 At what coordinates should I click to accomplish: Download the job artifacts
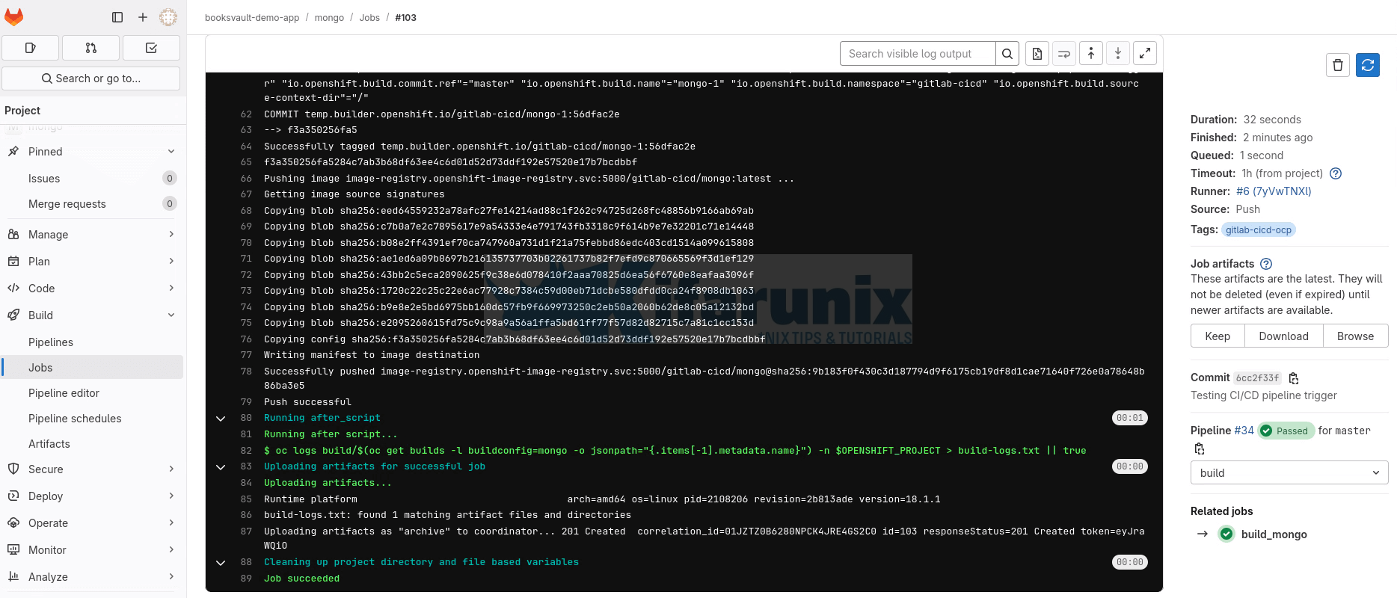(1283, 336)
